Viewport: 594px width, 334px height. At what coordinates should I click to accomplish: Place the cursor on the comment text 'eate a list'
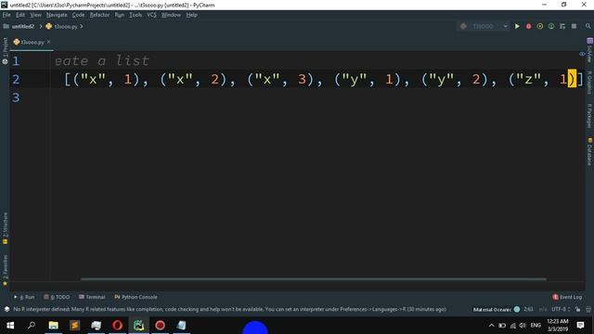pos(102,60)
